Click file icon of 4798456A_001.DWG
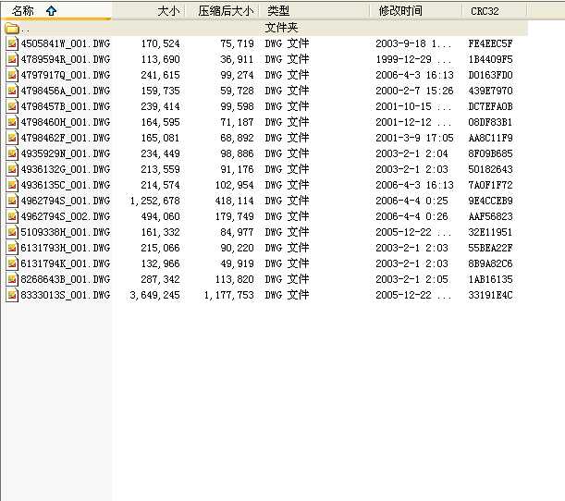Screen dimensions: 565x501 (x=12, y=92)
